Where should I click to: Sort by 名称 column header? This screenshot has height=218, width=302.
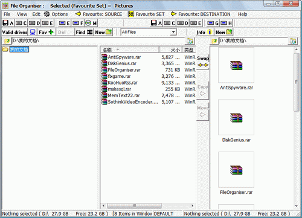click(130, 50)
